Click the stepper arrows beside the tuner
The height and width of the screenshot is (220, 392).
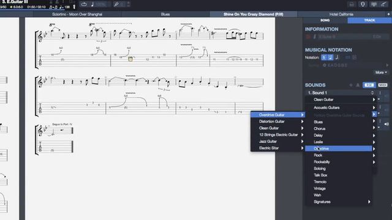click(x=128, y=4)
